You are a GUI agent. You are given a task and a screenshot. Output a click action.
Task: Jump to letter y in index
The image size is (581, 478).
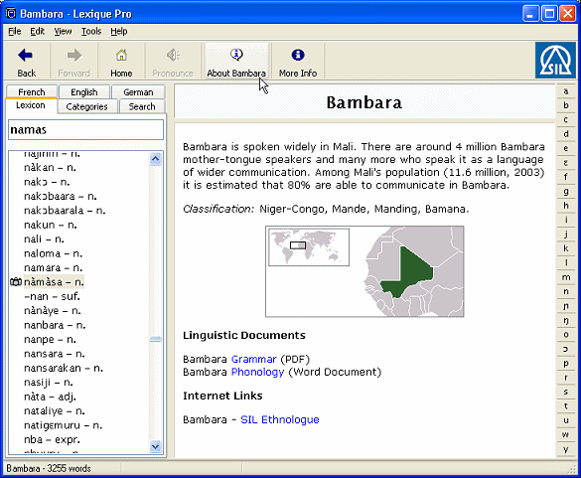pyautogui.click(x=566, y=449)
